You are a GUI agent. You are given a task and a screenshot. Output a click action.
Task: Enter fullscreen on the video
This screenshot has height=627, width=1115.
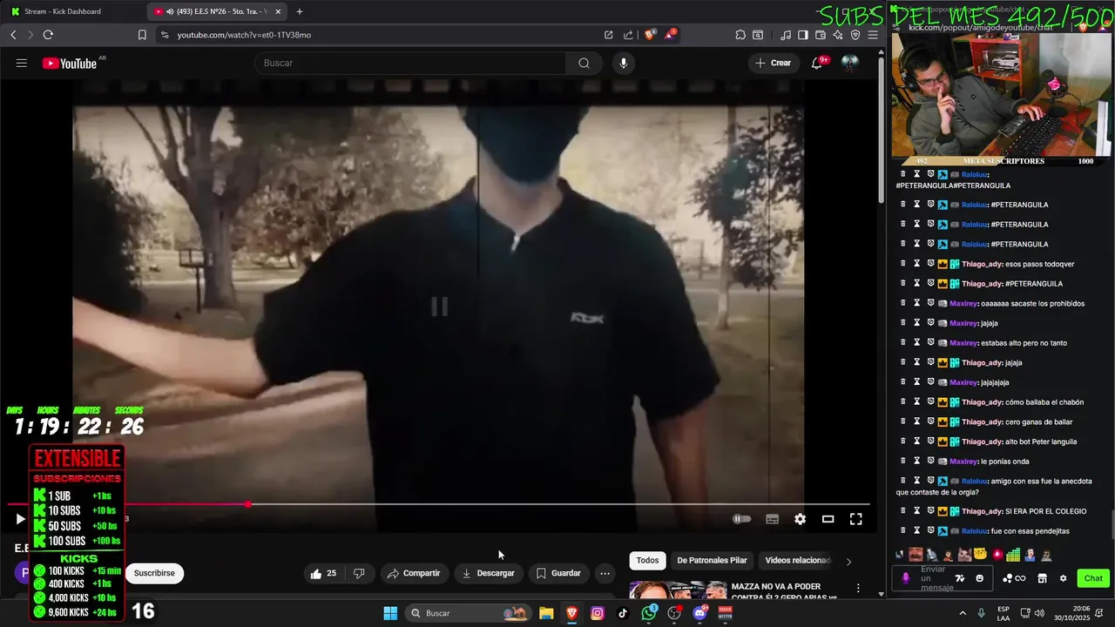856,519
